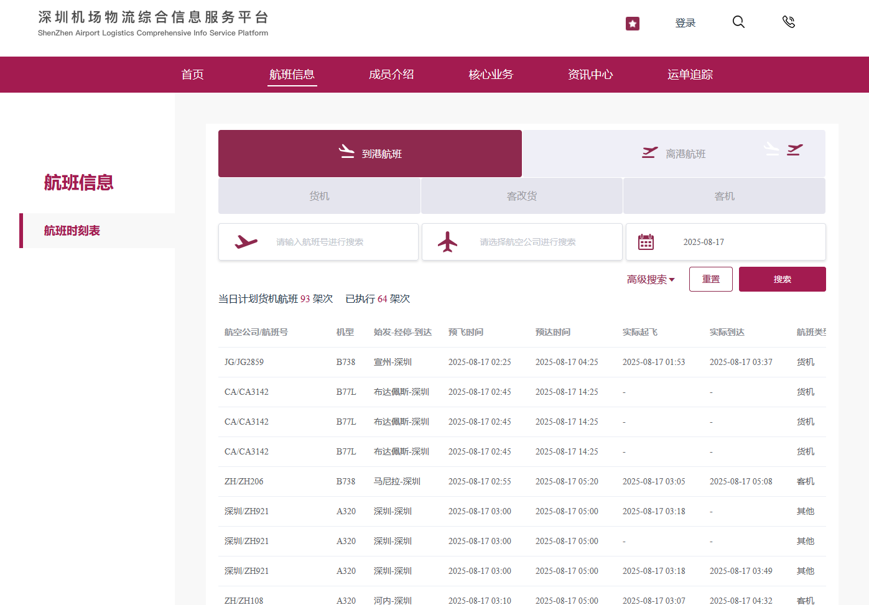Focus the flight number search field
The image size is (869, 605).
point(318,242)
